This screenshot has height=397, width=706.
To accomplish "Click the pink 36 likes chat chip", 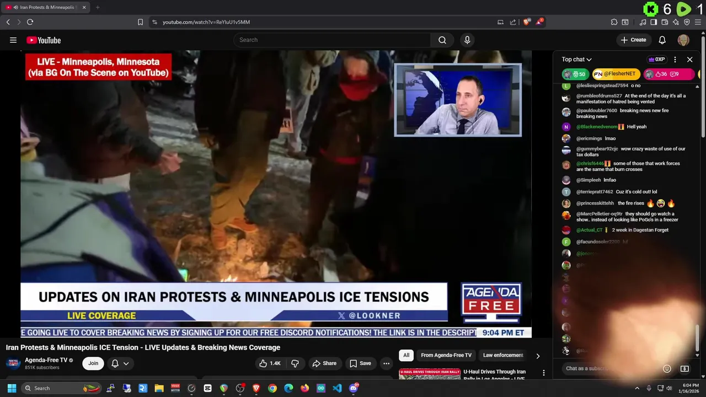I will (668, 74).
